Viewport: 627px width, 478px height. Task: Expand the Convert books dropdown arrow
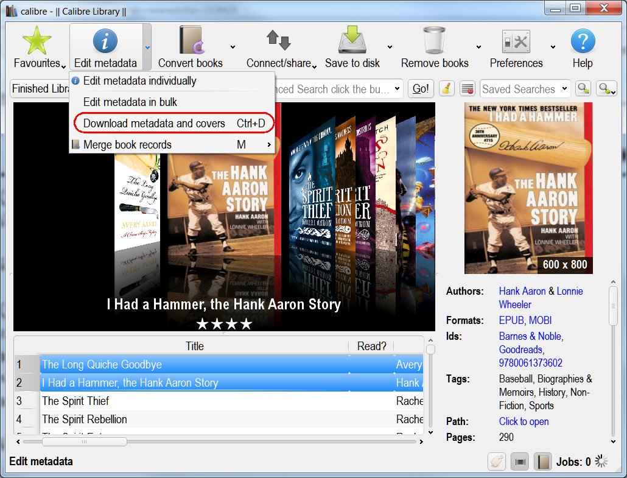233,47
